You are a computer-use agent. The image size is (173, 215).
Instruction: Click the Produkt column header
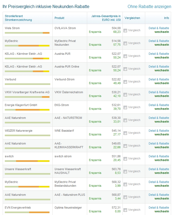(59, 18)
